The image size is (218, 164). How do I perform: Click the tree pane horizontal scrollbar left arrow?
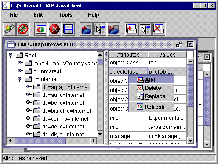pos(10,141)
